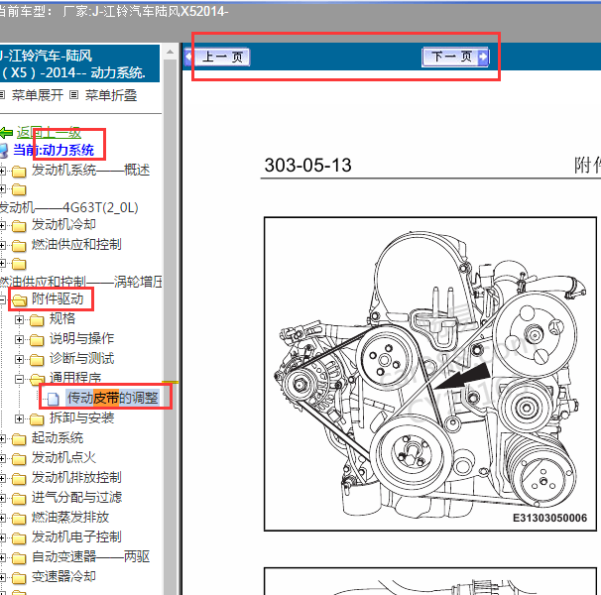Click folder icon above 发动机——4G63T(2_0L) label
The height and width of the screenshot is (595, 601).
pyautogui.click(x=19, y=189)
